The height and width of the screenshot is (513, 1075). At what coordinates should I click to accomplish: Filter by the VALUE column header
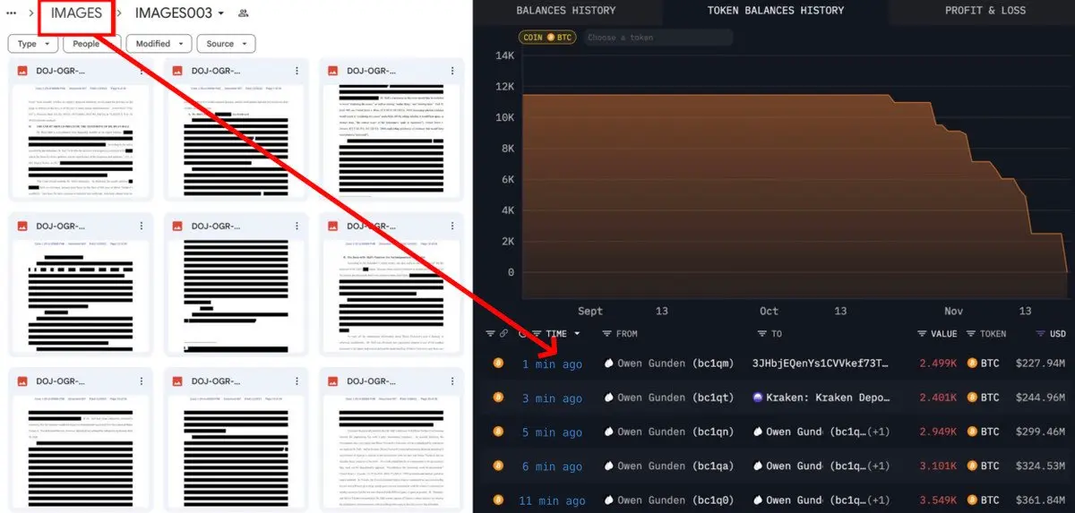point(937,334)
